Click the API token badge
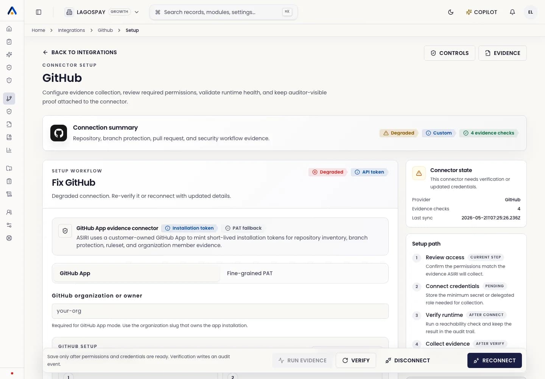Screen dimensions: 545x379 369,172
